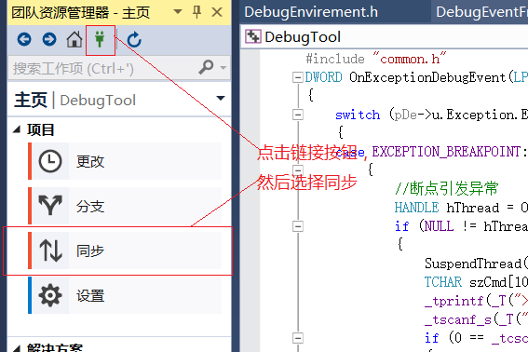Click the up-down arrows sync icon
Viewport: 528px width, 352px height.
coord(50,250)
